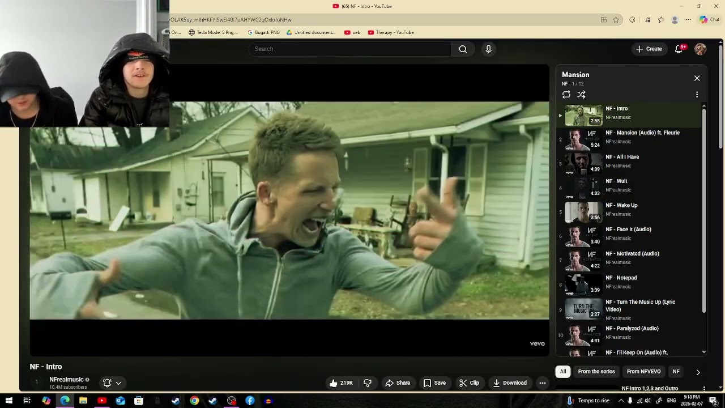Close the Mansion playlist panel

point(697,78)
